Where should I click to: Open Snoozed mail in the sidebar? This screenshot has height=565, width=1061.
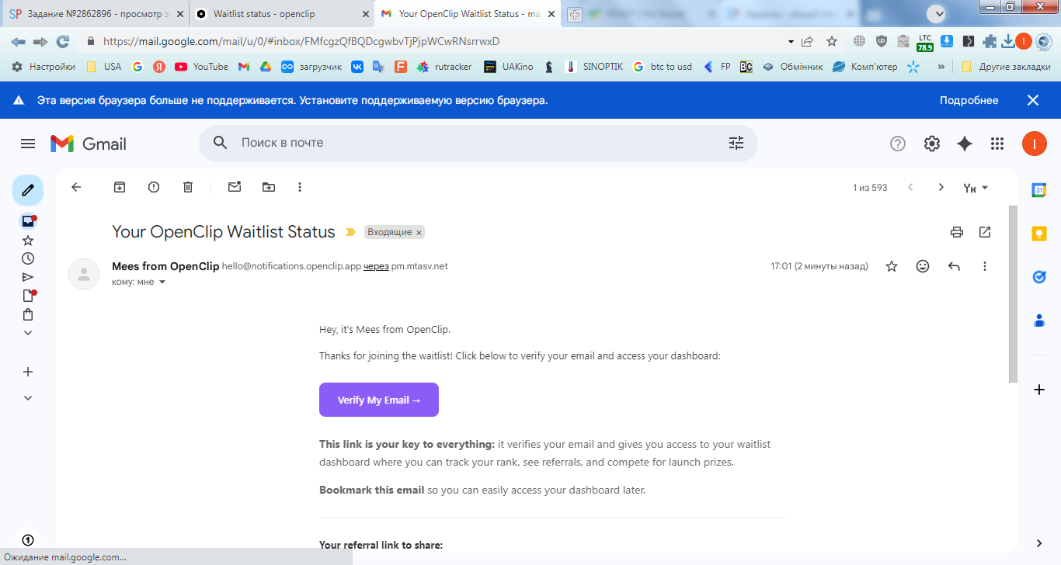[28, 258]
